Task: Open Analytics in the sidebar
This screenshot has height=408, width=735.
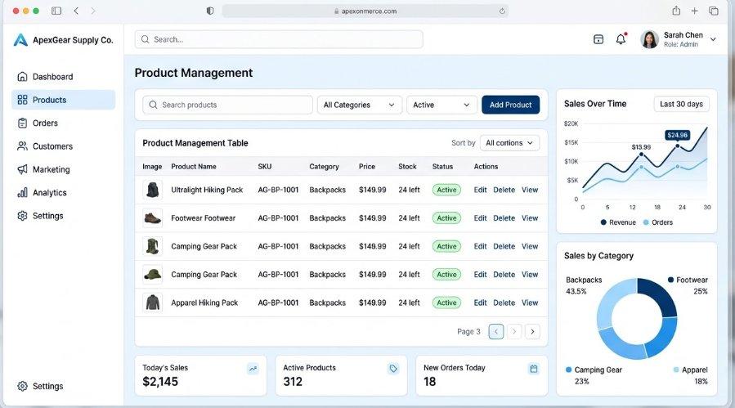Action: pos(63,193)
